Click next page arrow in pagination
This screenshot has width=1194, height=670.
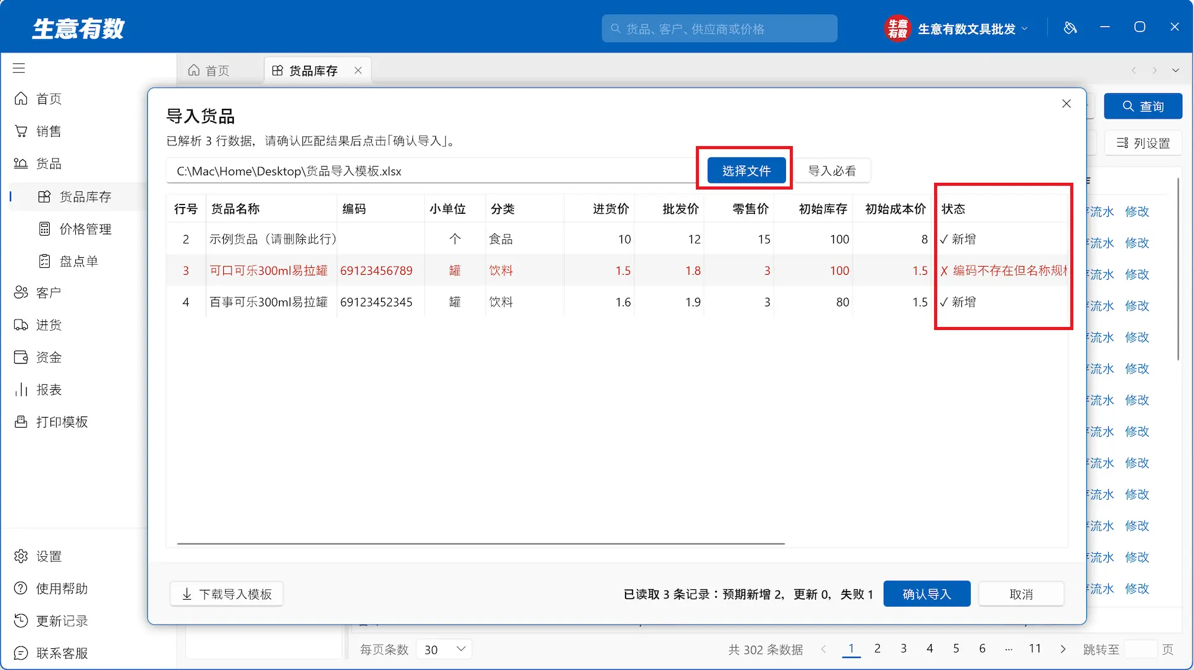(x=1063, y=649)
